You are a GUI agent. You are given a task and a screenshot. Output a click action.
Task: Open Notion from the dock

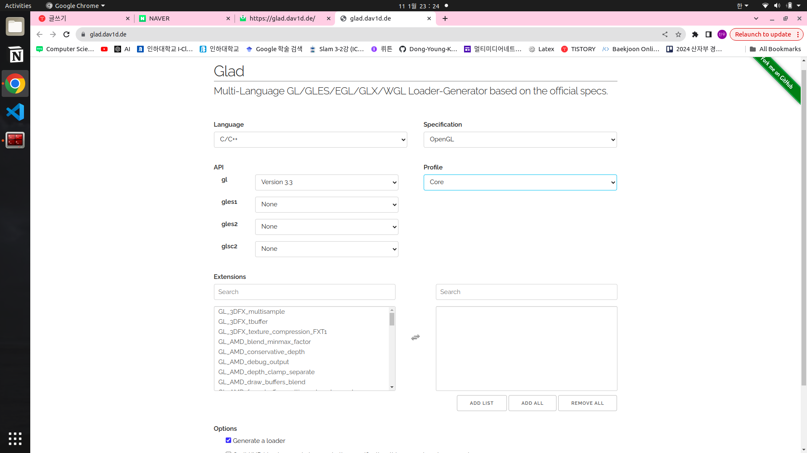[x=15, y=55]
